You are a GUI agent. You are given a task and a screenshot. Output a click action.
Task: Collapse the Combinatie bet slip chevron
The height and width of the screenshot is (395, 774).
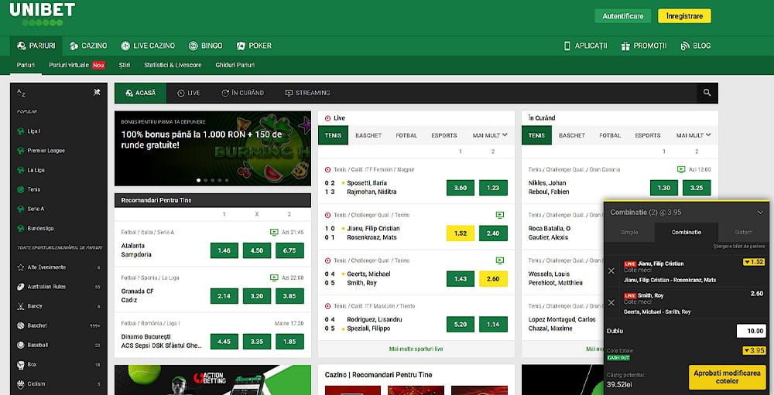[x=760, y=213]
